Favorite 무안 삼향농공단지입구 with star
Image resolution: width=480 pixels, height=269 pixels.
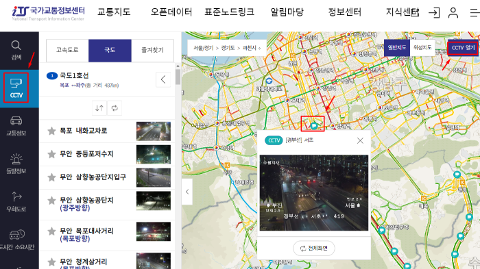(x=51, y=177)
